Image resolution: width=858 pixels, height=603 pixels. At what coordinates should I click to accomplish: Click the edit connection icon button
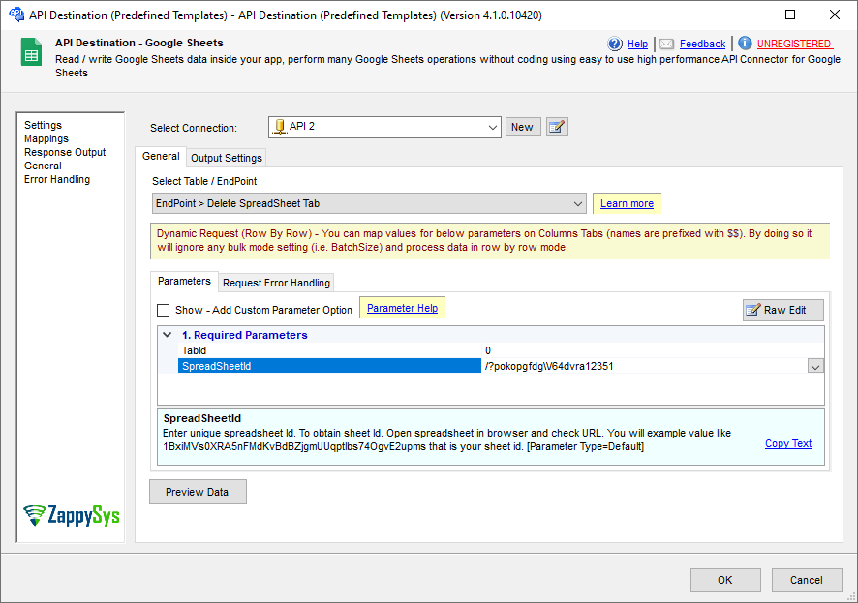(x=557, y=127)
